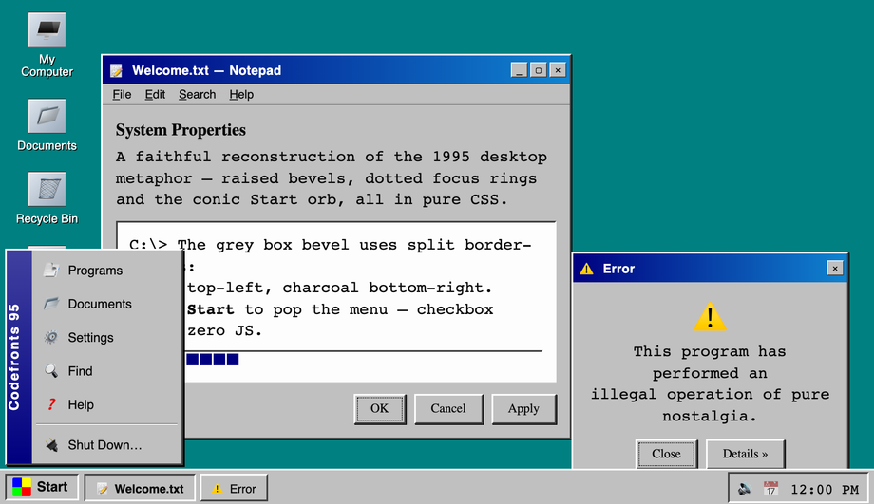Switch to Error taskbar button
This screenshot has width=874, height=504.
(234, 489)
